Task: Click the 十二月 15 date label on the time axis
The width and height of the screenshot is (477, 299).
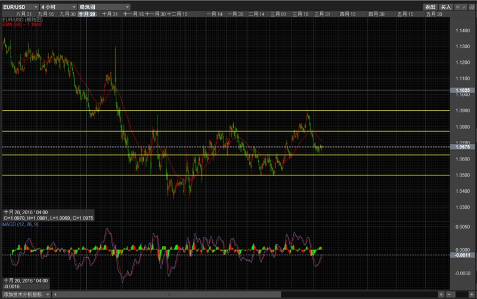Action: (177, 14)
